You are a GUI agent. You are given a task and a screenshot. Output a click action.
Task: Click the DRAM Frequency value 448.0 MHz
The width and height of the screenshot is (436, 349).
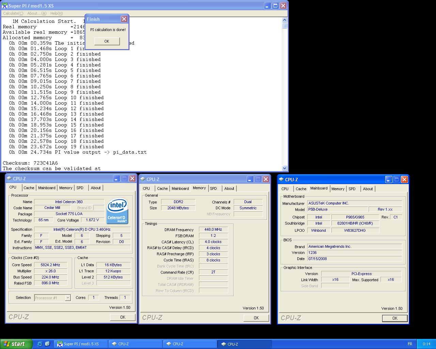click(213, 229)
